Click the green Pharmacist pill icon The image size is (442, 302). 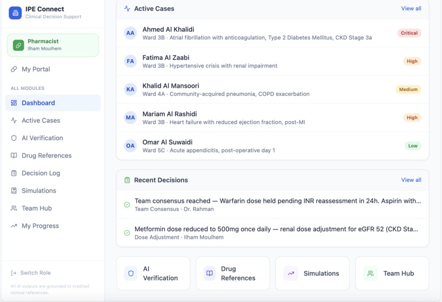click(x=18, y=45)
